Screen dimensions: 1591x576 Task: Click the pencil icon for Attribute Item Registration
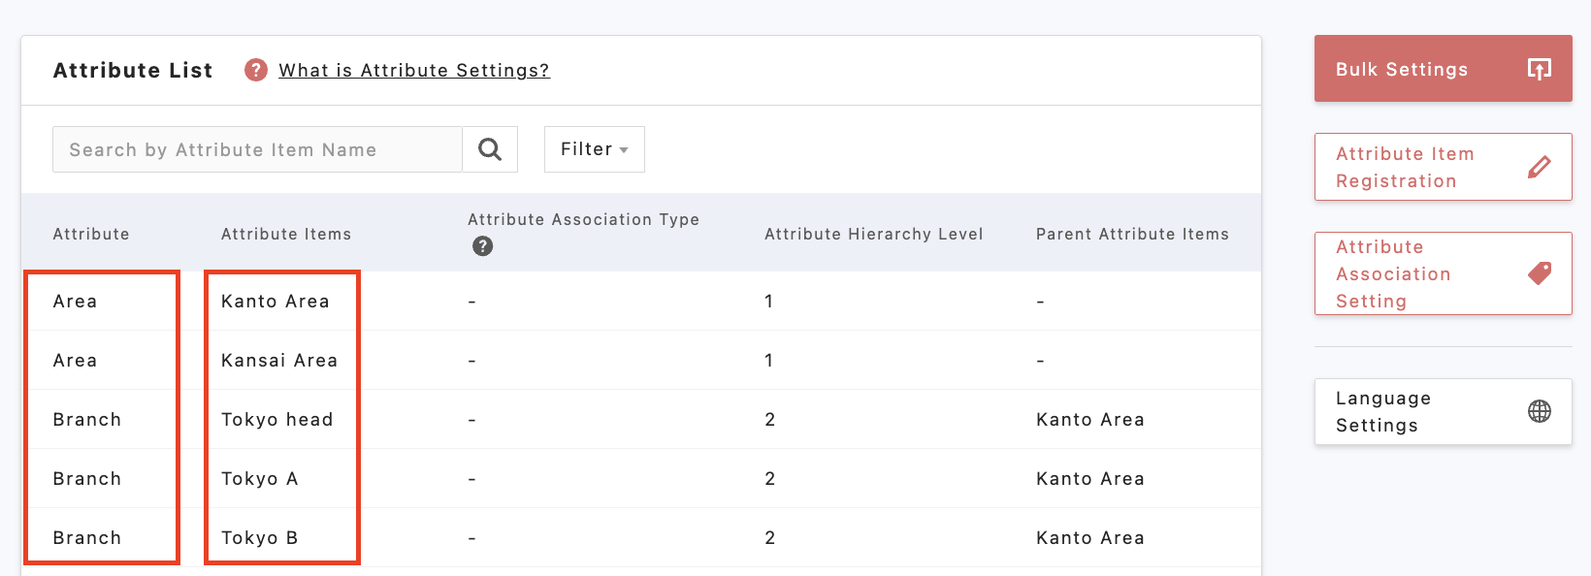tap(1539, 167)
